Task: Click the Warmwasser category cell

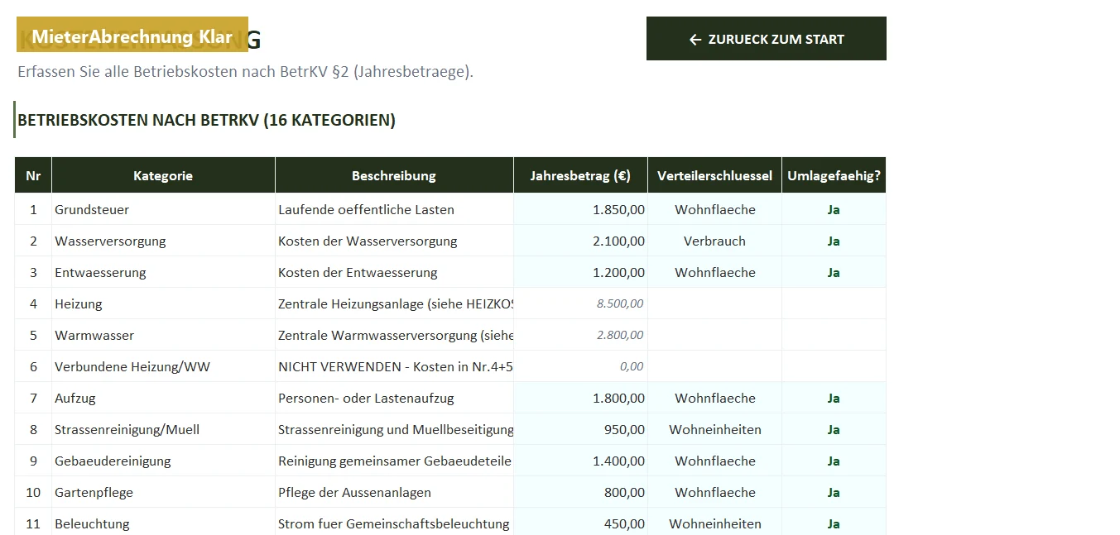Action: (x=163, y=335)
